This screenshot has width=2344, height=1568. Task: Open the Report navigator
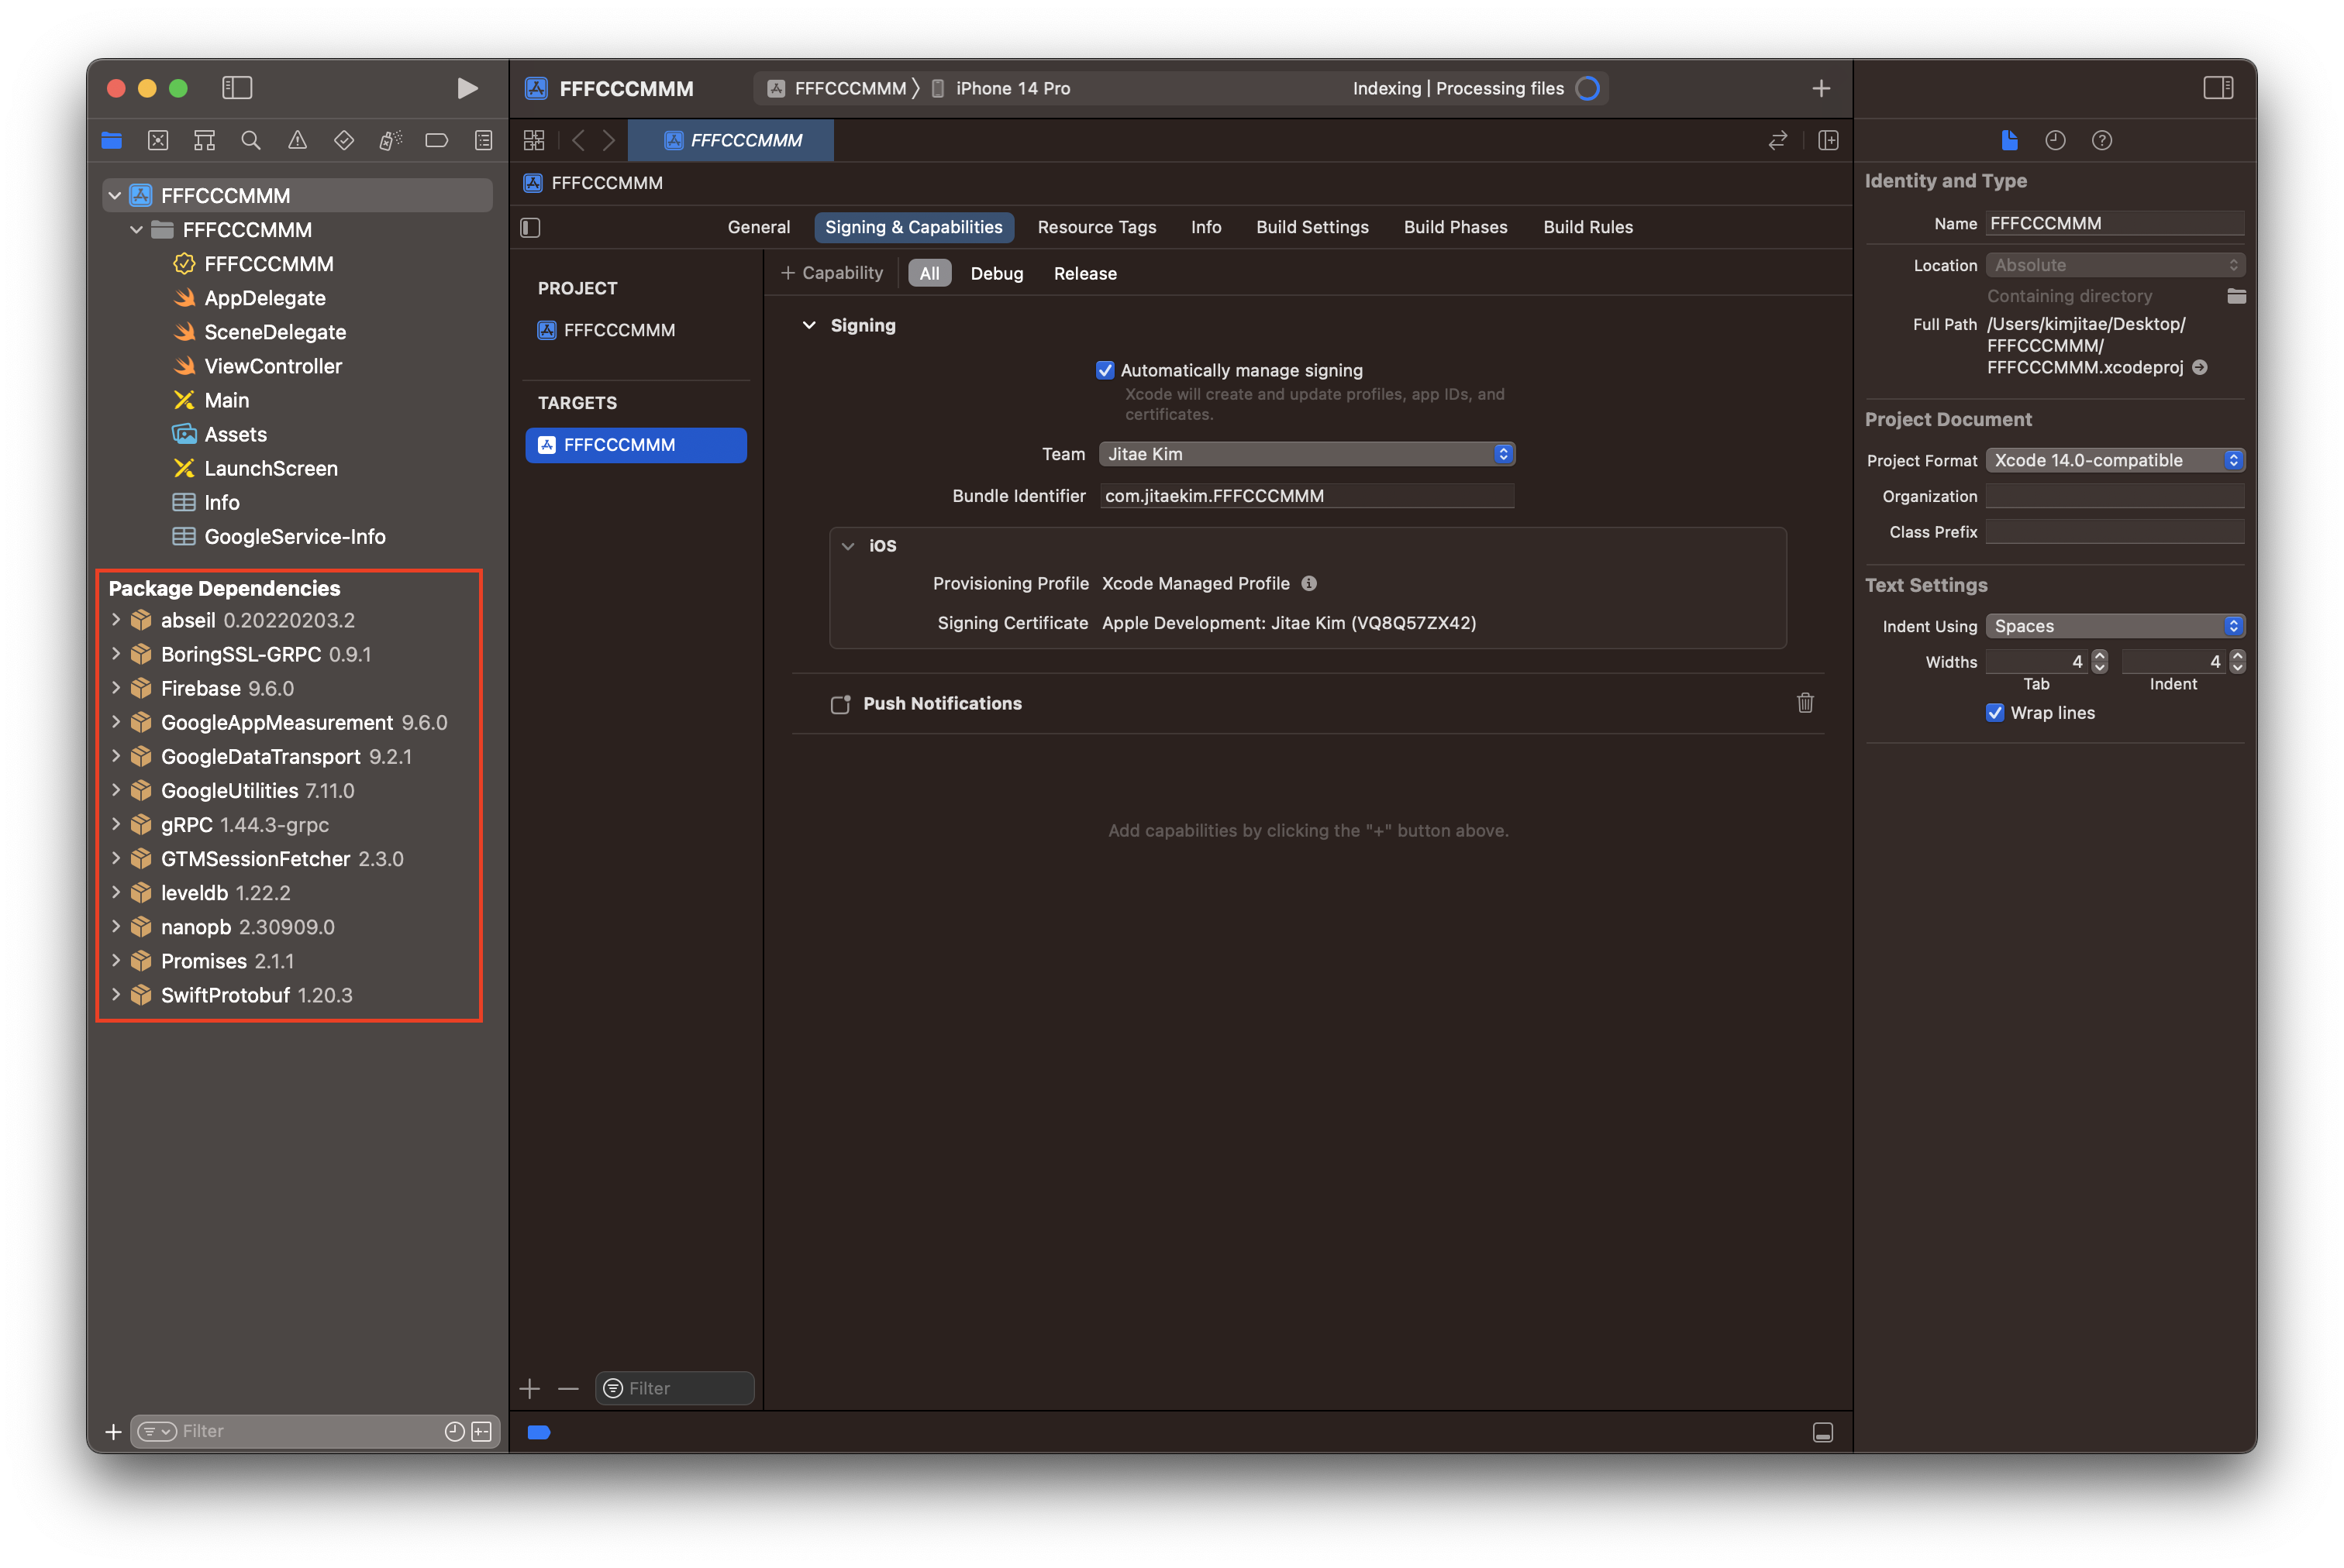pos(483,141)
